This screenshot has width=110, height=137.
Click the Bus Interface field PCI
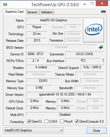(83, 61)
